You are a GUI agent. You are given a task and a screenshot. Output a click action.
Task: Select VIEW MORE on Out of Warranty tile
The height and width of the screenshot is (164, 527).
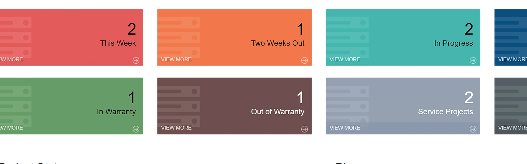tap(176, 128)
